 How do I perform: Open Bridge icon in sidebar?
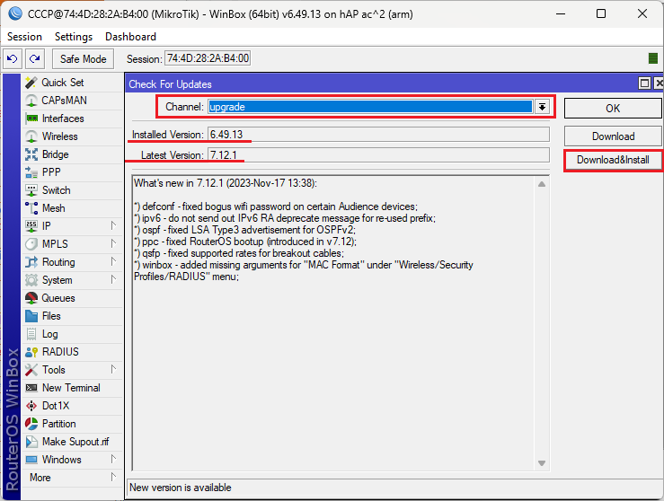31,154
